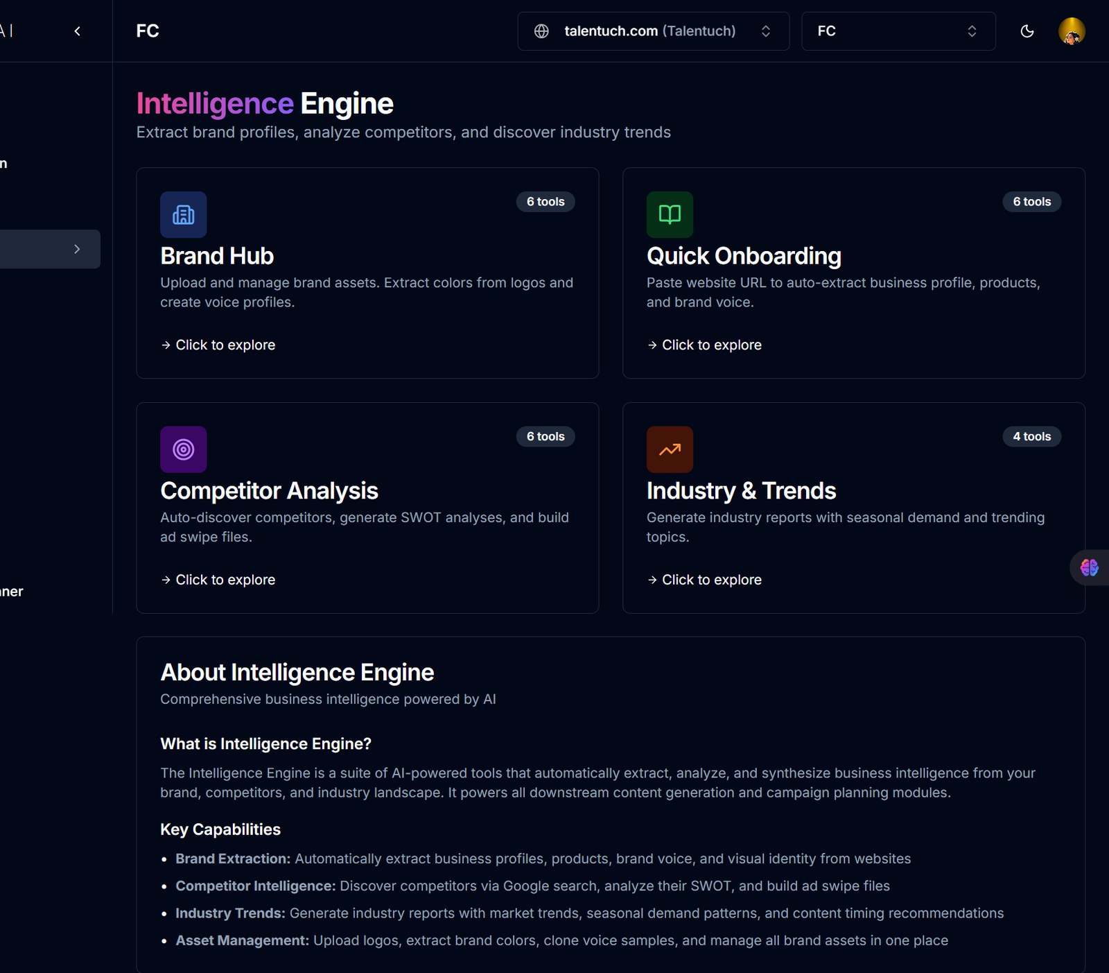
Task: Open the Brand Hub card title
Action: pyautogui.click(x=217, y=256)
